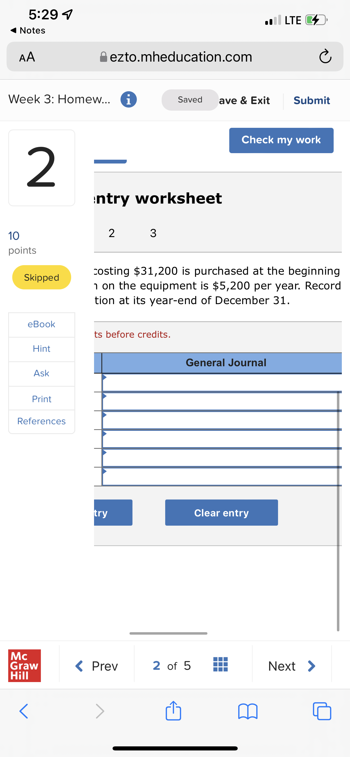Tap the ezto.mheducation.com address field
Viewport: 350px width, 757px height.
(x=180, y=57)
